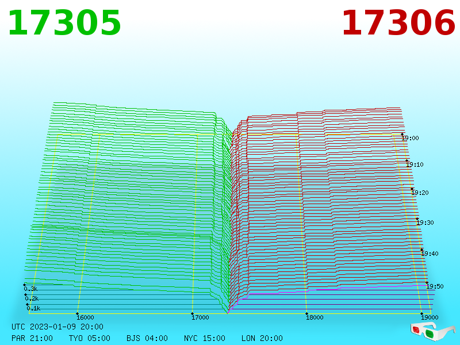
Task: Click the UTC 2023-01-09 20:00 timestamp
Action: point(57,327)
